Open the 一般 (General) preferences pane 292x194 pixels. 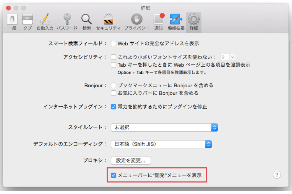pos(12,22)
